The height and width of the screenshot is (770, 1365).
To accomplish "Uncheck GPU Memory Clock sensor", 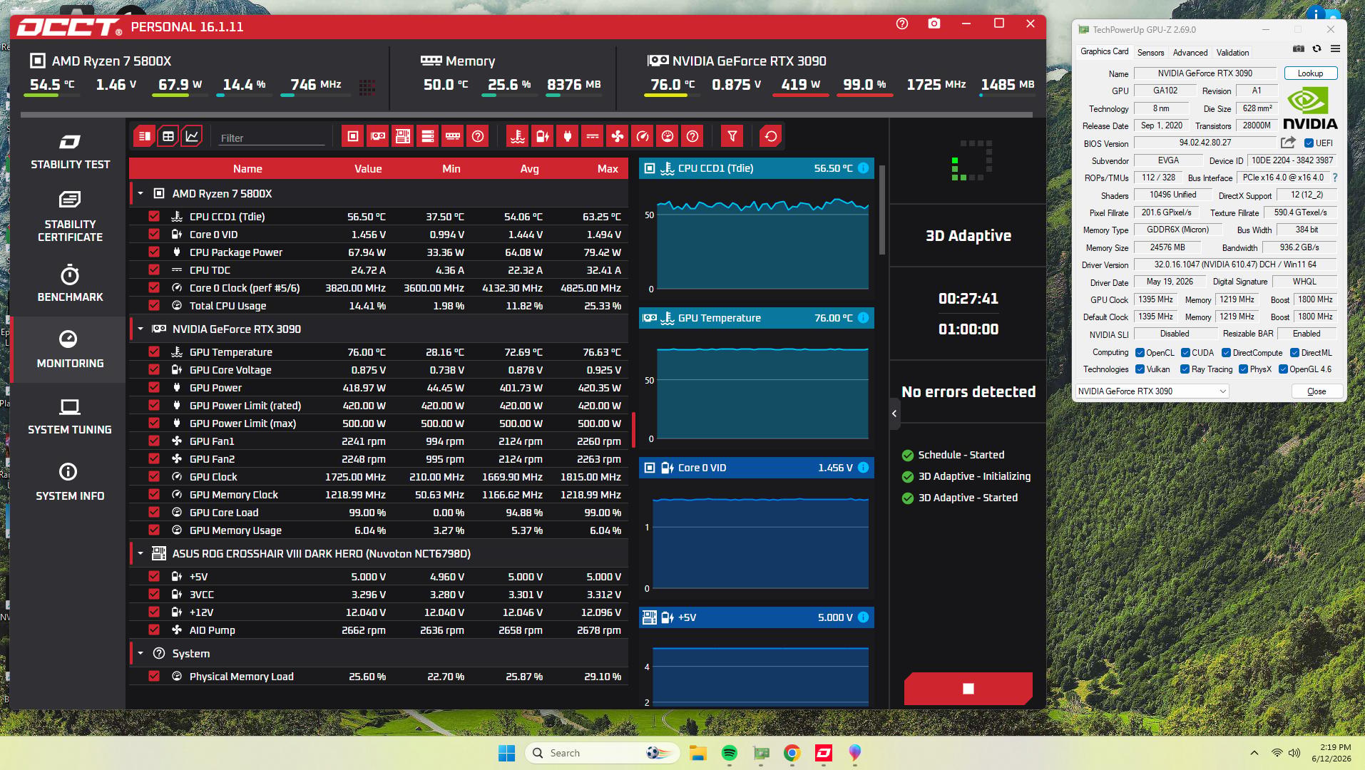I will click(154, 494).
